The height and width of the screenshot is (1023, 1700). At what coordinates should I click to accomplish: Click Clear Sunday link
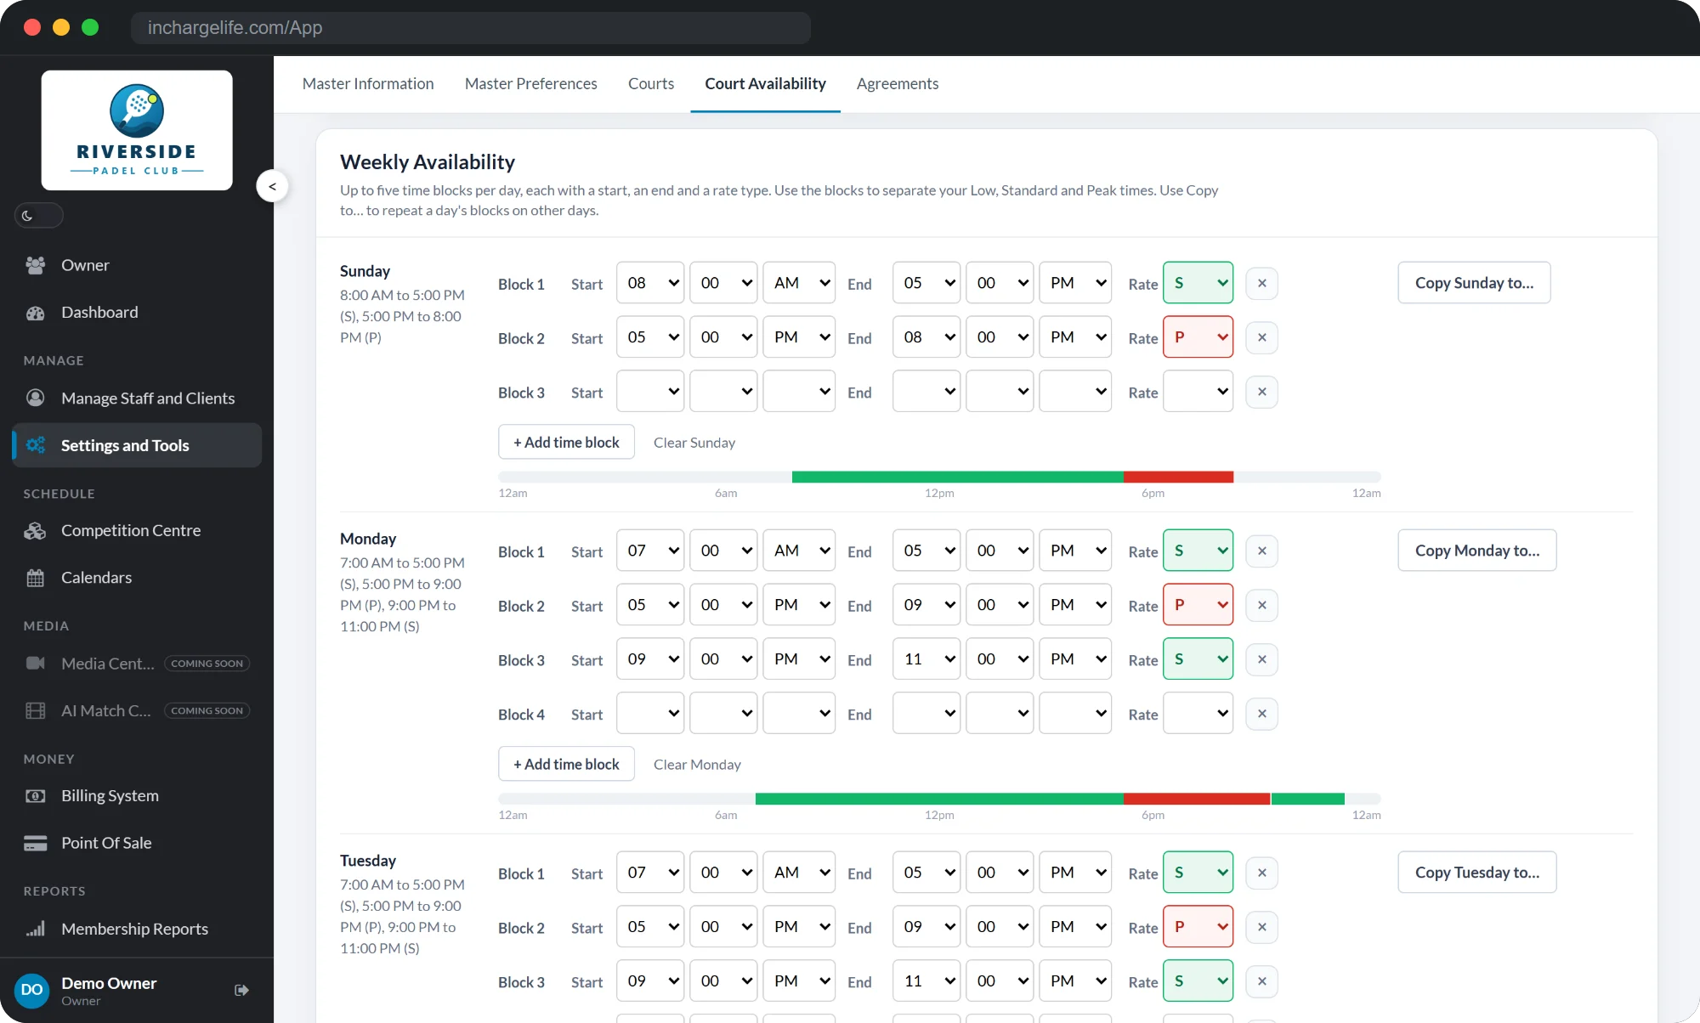pyautogui.click(x=694, y=443)
